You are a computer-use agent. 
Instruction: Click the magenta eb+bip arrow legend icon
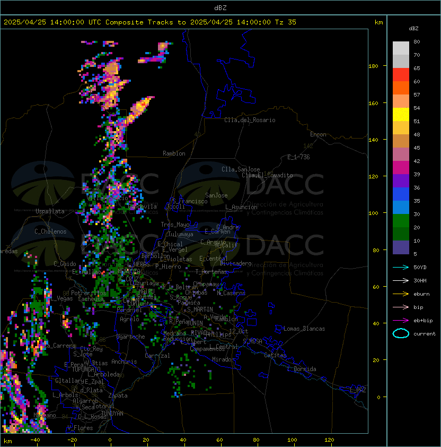(401, 321)
